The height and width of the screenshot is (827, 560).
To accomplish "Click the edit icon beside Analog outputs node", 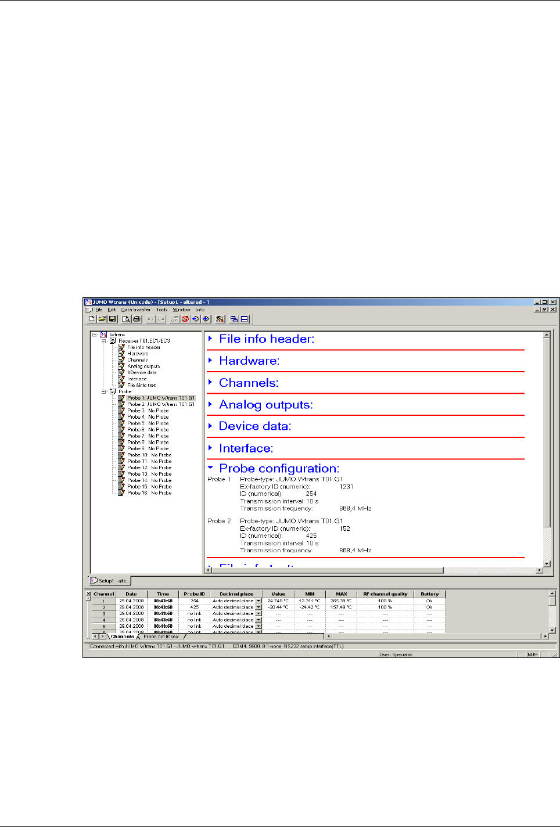I will (121, 366).
